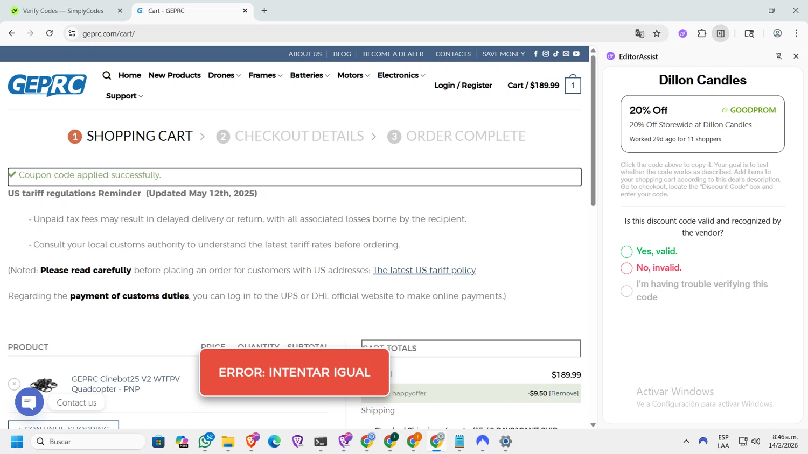The image size is (808, 454).
Task: Open ABOUT US in the top bar
Action: point(305,54)
